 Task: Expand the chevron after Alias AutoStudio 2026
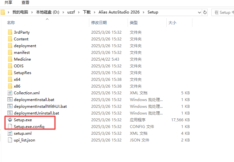point(144,12)
